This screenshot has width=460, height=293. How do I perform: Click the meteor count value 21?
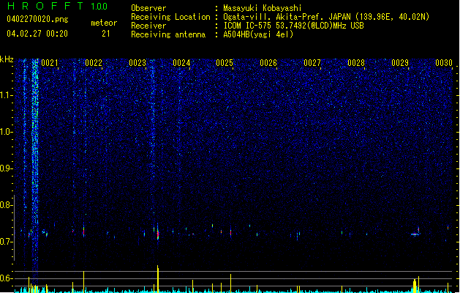click(x=105, y=34)
